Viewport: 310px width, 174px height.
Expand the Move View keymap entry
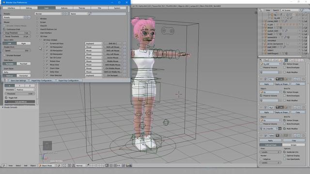(x=44, y=65)
